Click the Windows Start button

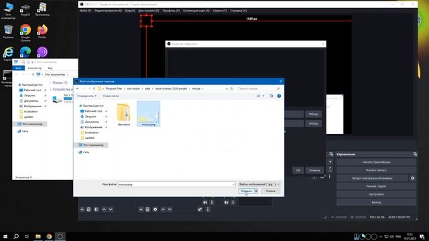coord(5,236)
